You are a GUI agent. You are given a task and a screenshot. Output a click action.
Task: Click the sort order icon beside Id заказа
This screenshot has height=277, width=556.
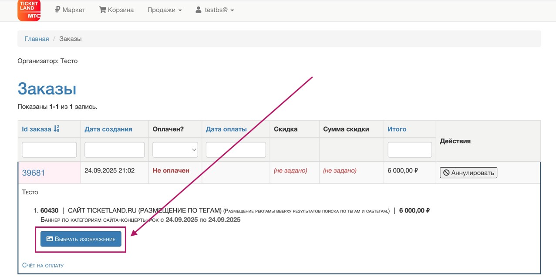point(56,129)
